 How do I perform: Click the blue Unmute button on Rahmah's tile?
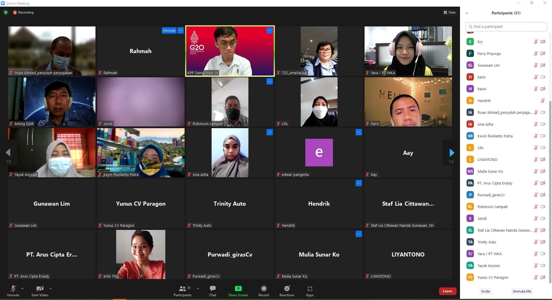point(169,30)
